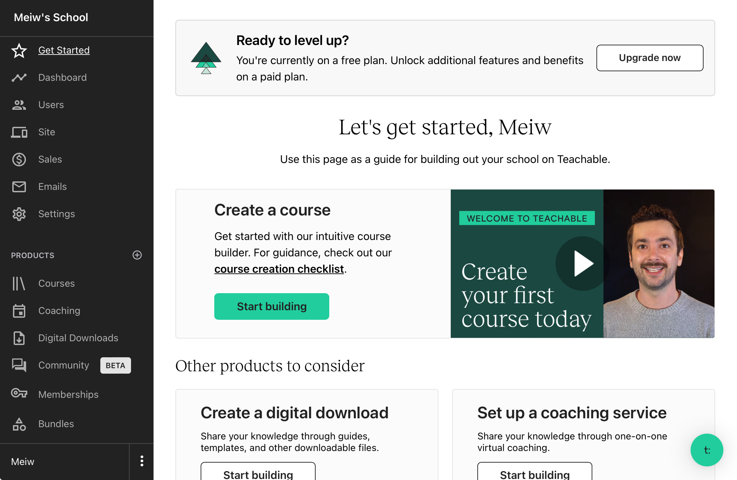Open the chat support bubble
This screenshot has width=737, height=480.
coord(707,450)
